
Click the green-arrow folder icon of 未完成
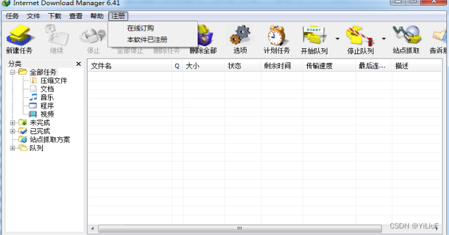[x=23, y=122]
